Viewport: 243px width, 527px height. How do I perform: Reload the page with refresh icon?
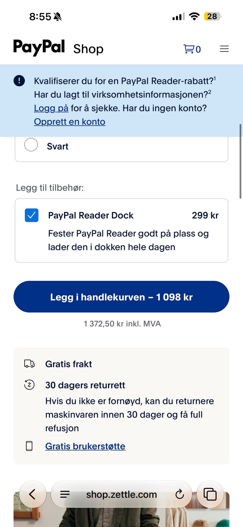tap(179, 494)
